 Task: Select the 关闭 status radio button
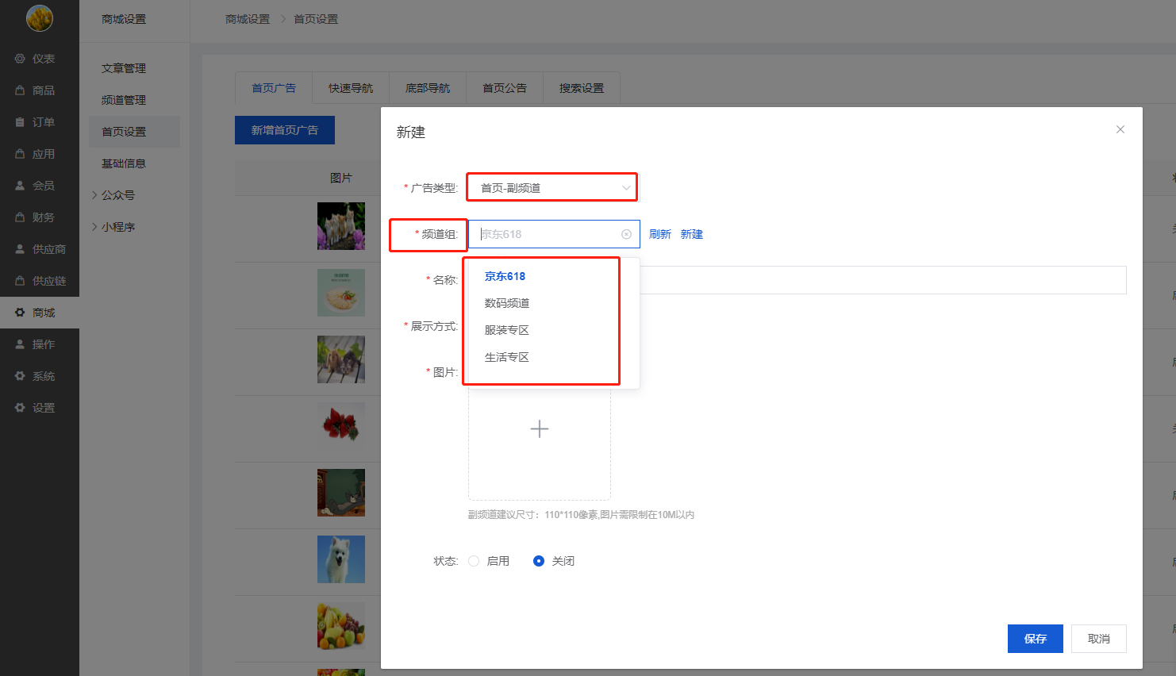(x=539, y=561)
